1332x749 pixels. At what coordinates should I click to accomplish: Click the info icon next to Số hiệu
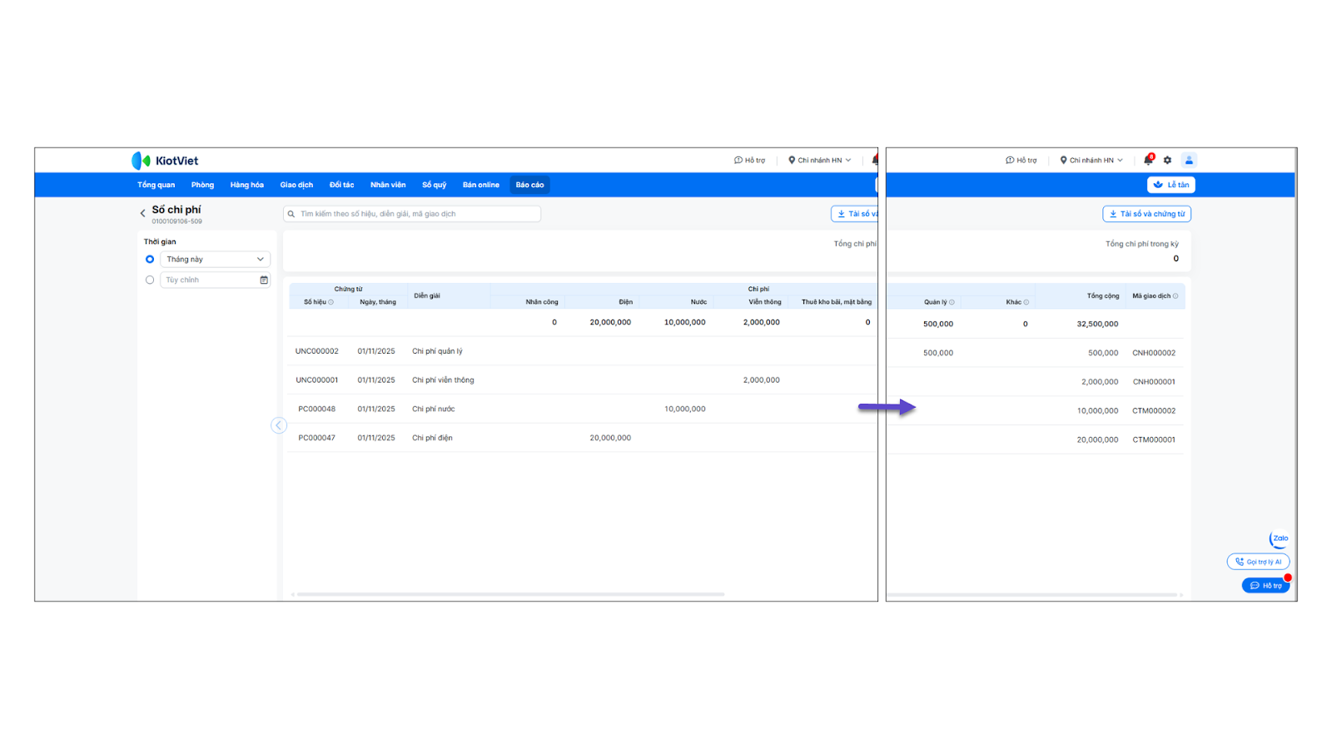[x=331, y=302]
